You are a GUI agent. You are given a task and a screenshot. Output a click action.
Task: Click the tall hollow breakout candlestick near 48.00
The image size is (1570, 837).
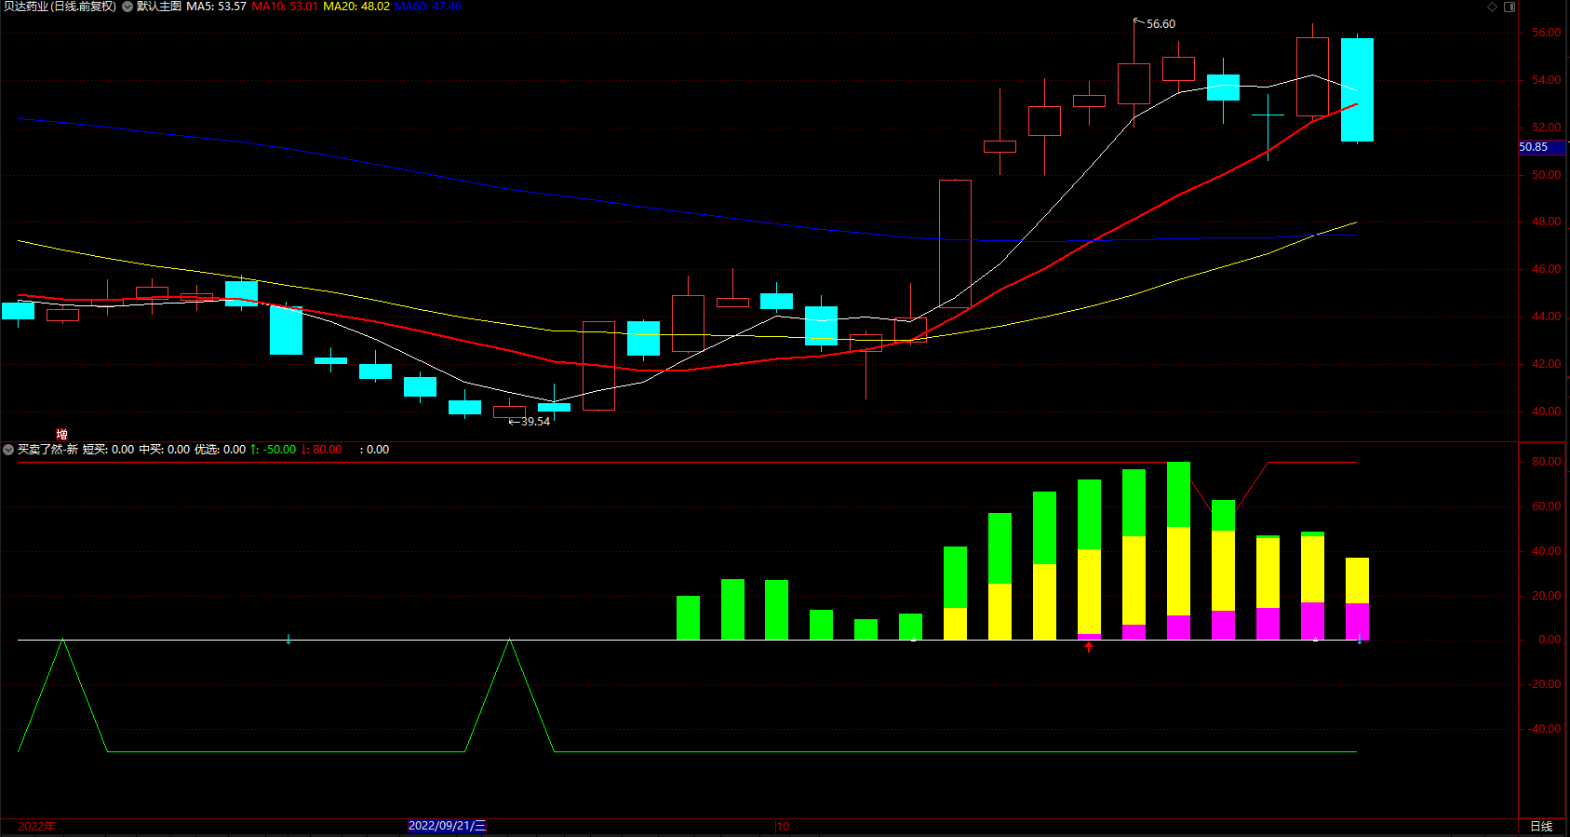955,244
